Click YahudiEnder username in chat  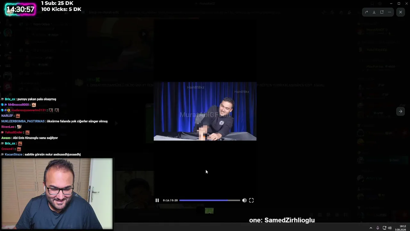coord(14,133)
